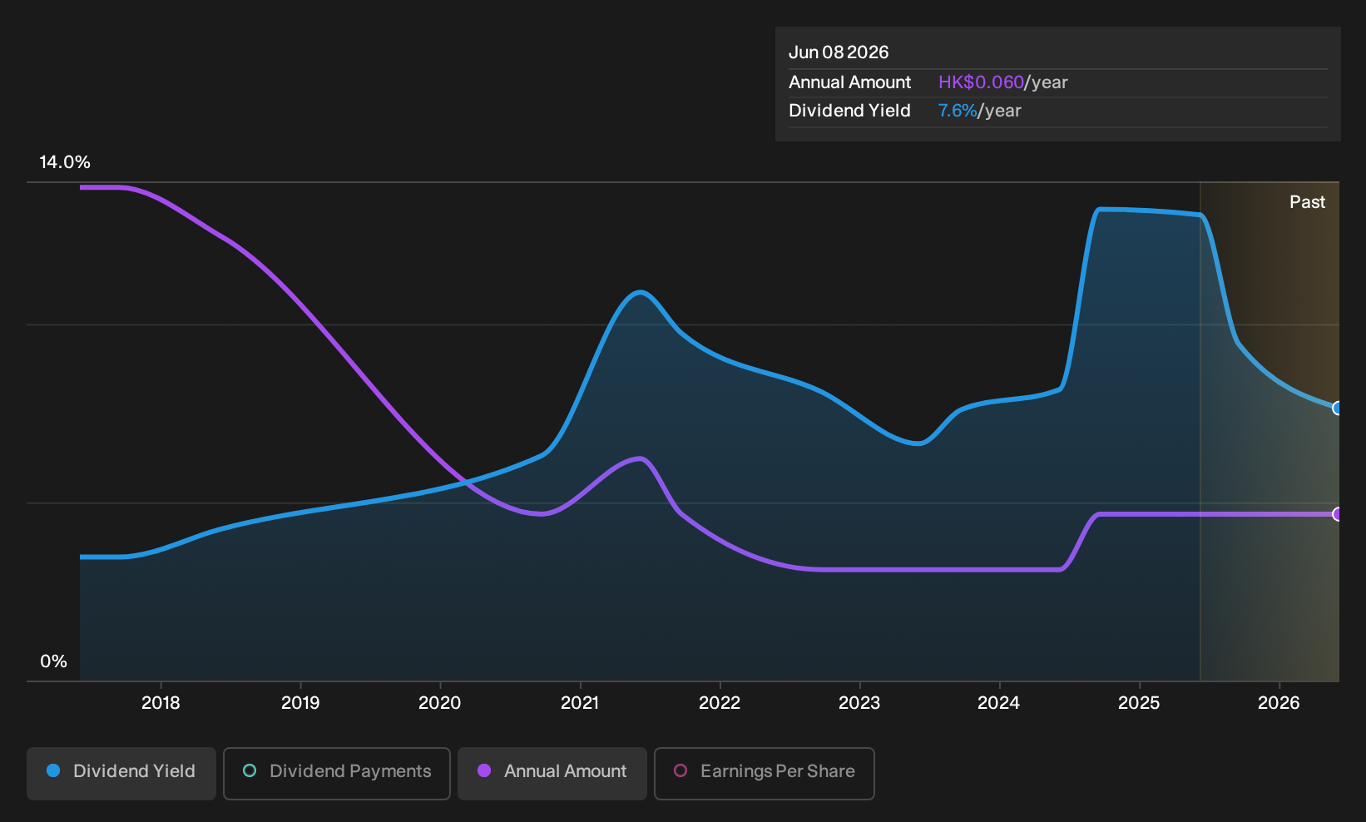Select the purple endpoint marker on amount line
The image size is (1366, 822).
(1337, 514)
